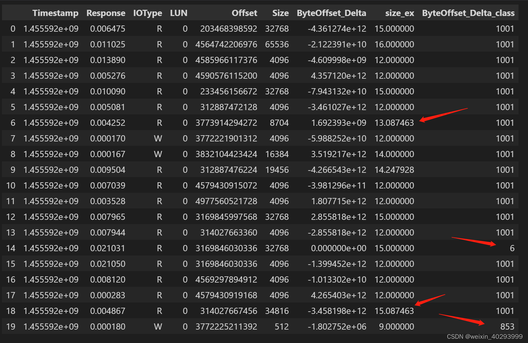Viewport: 528px width, 343px height.
Task: Select size value 19456
Action: [277, 170]
